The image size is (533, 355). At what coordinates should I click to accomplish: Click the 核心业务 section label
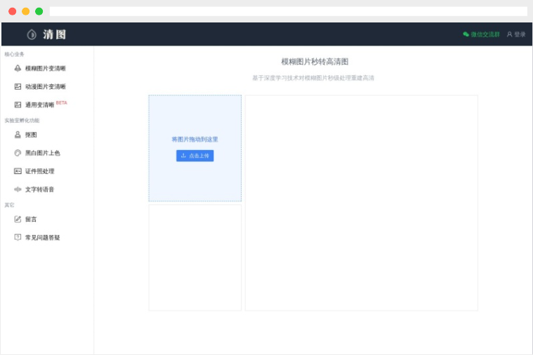[x=14, y=54]
